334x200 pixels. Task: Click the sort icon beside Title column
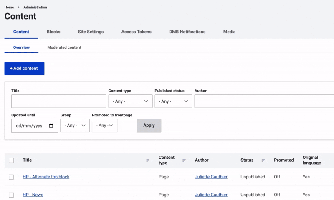click(148, 160)
